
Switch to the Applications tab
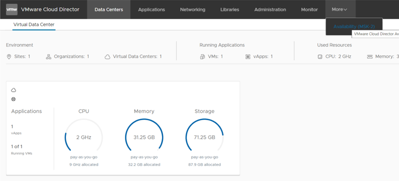click(x=151, y=10)
